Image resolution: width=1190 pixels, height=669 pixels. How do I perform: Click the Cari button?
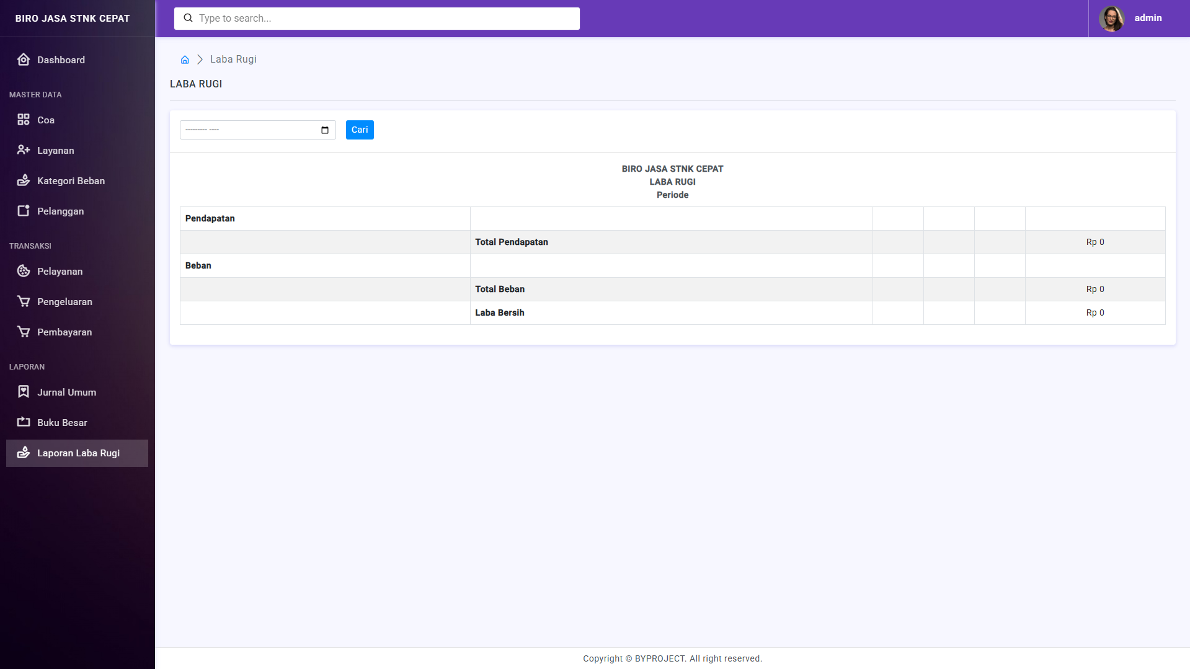(x=360, y=130)
